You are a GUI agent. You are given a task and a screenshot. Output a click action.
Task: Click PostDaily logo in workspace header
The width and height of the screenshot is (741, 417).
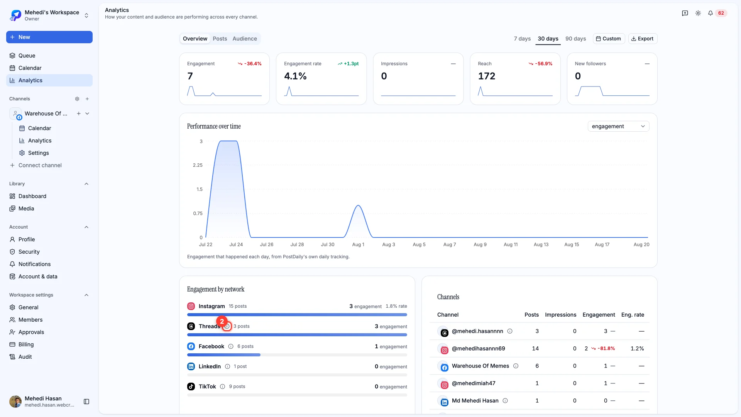pyautogui.click(x=15, y=15)
